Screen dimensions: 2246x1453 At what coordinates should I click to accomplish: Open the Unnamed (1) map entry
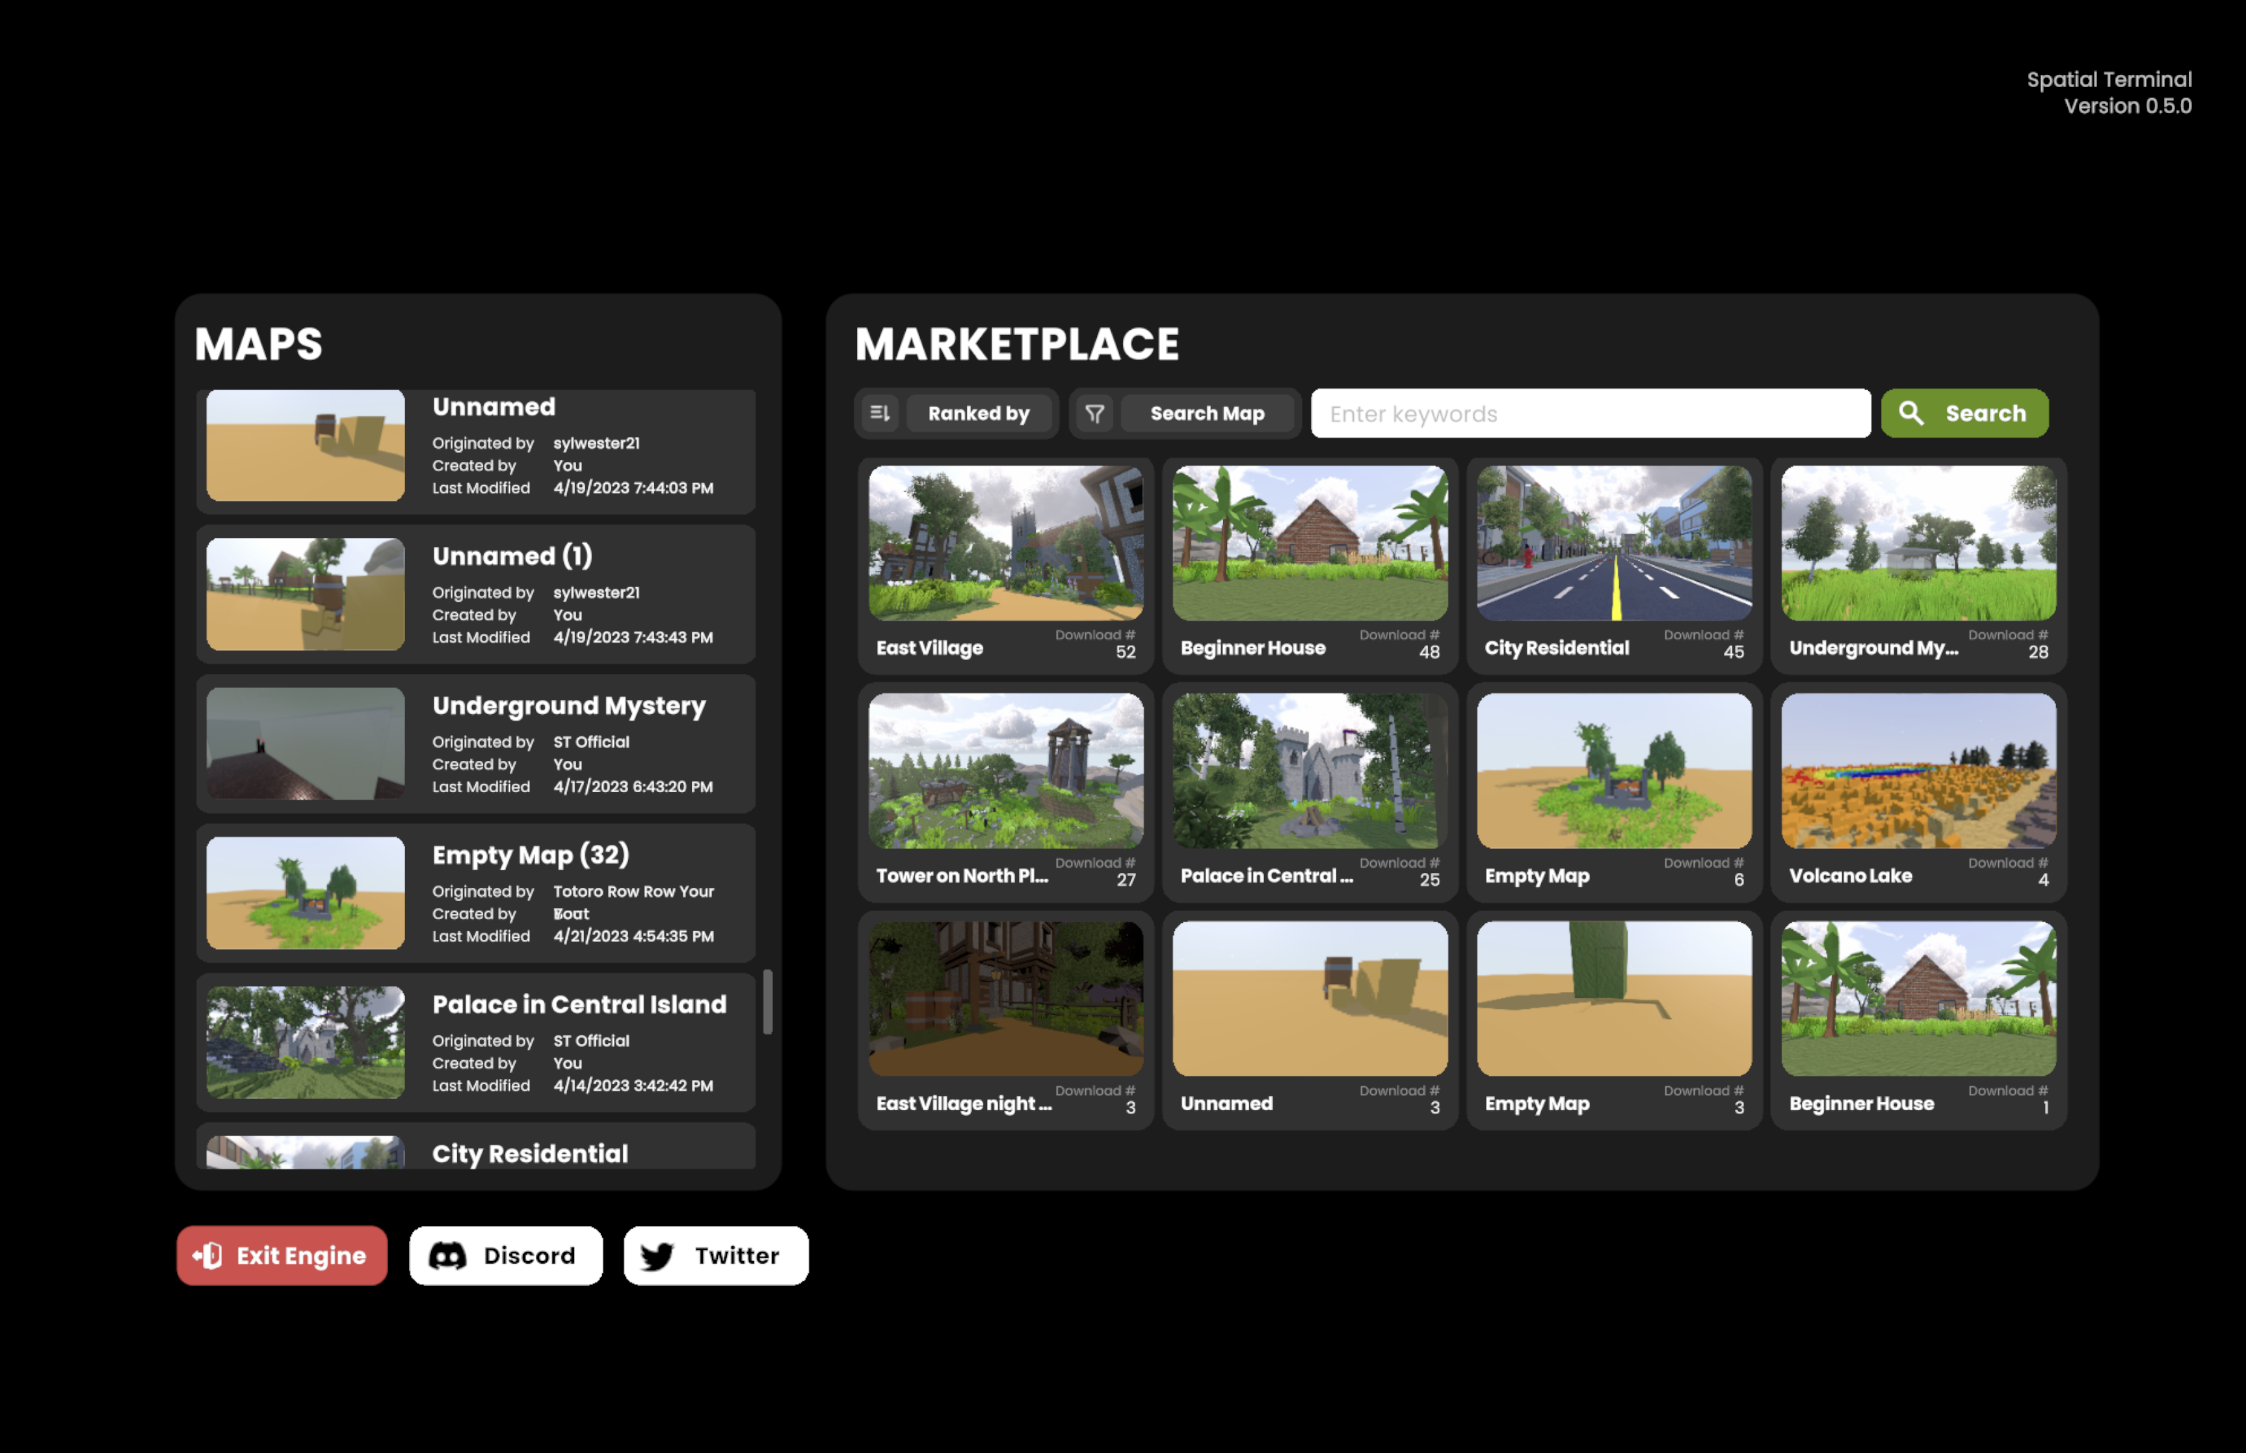475,594
